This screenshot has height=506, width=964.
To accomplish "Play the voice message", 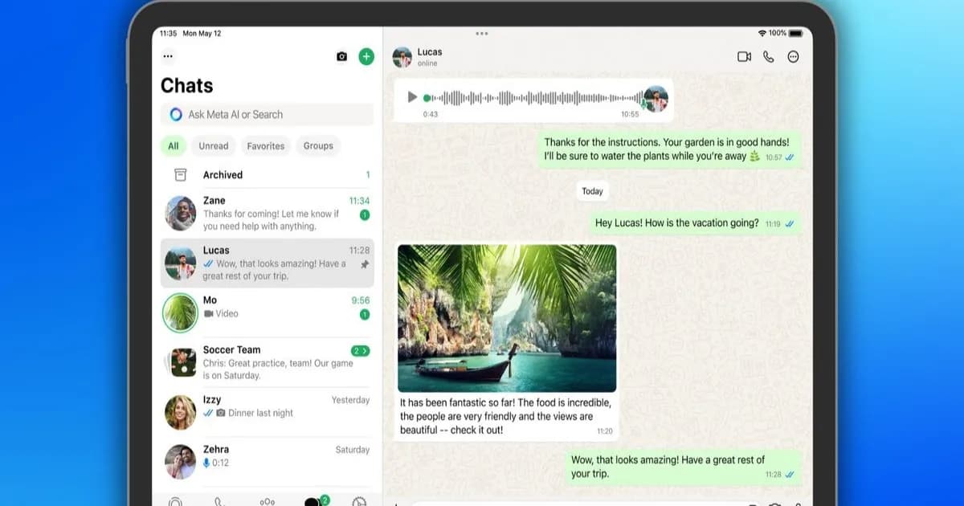I will pos(412,97).
